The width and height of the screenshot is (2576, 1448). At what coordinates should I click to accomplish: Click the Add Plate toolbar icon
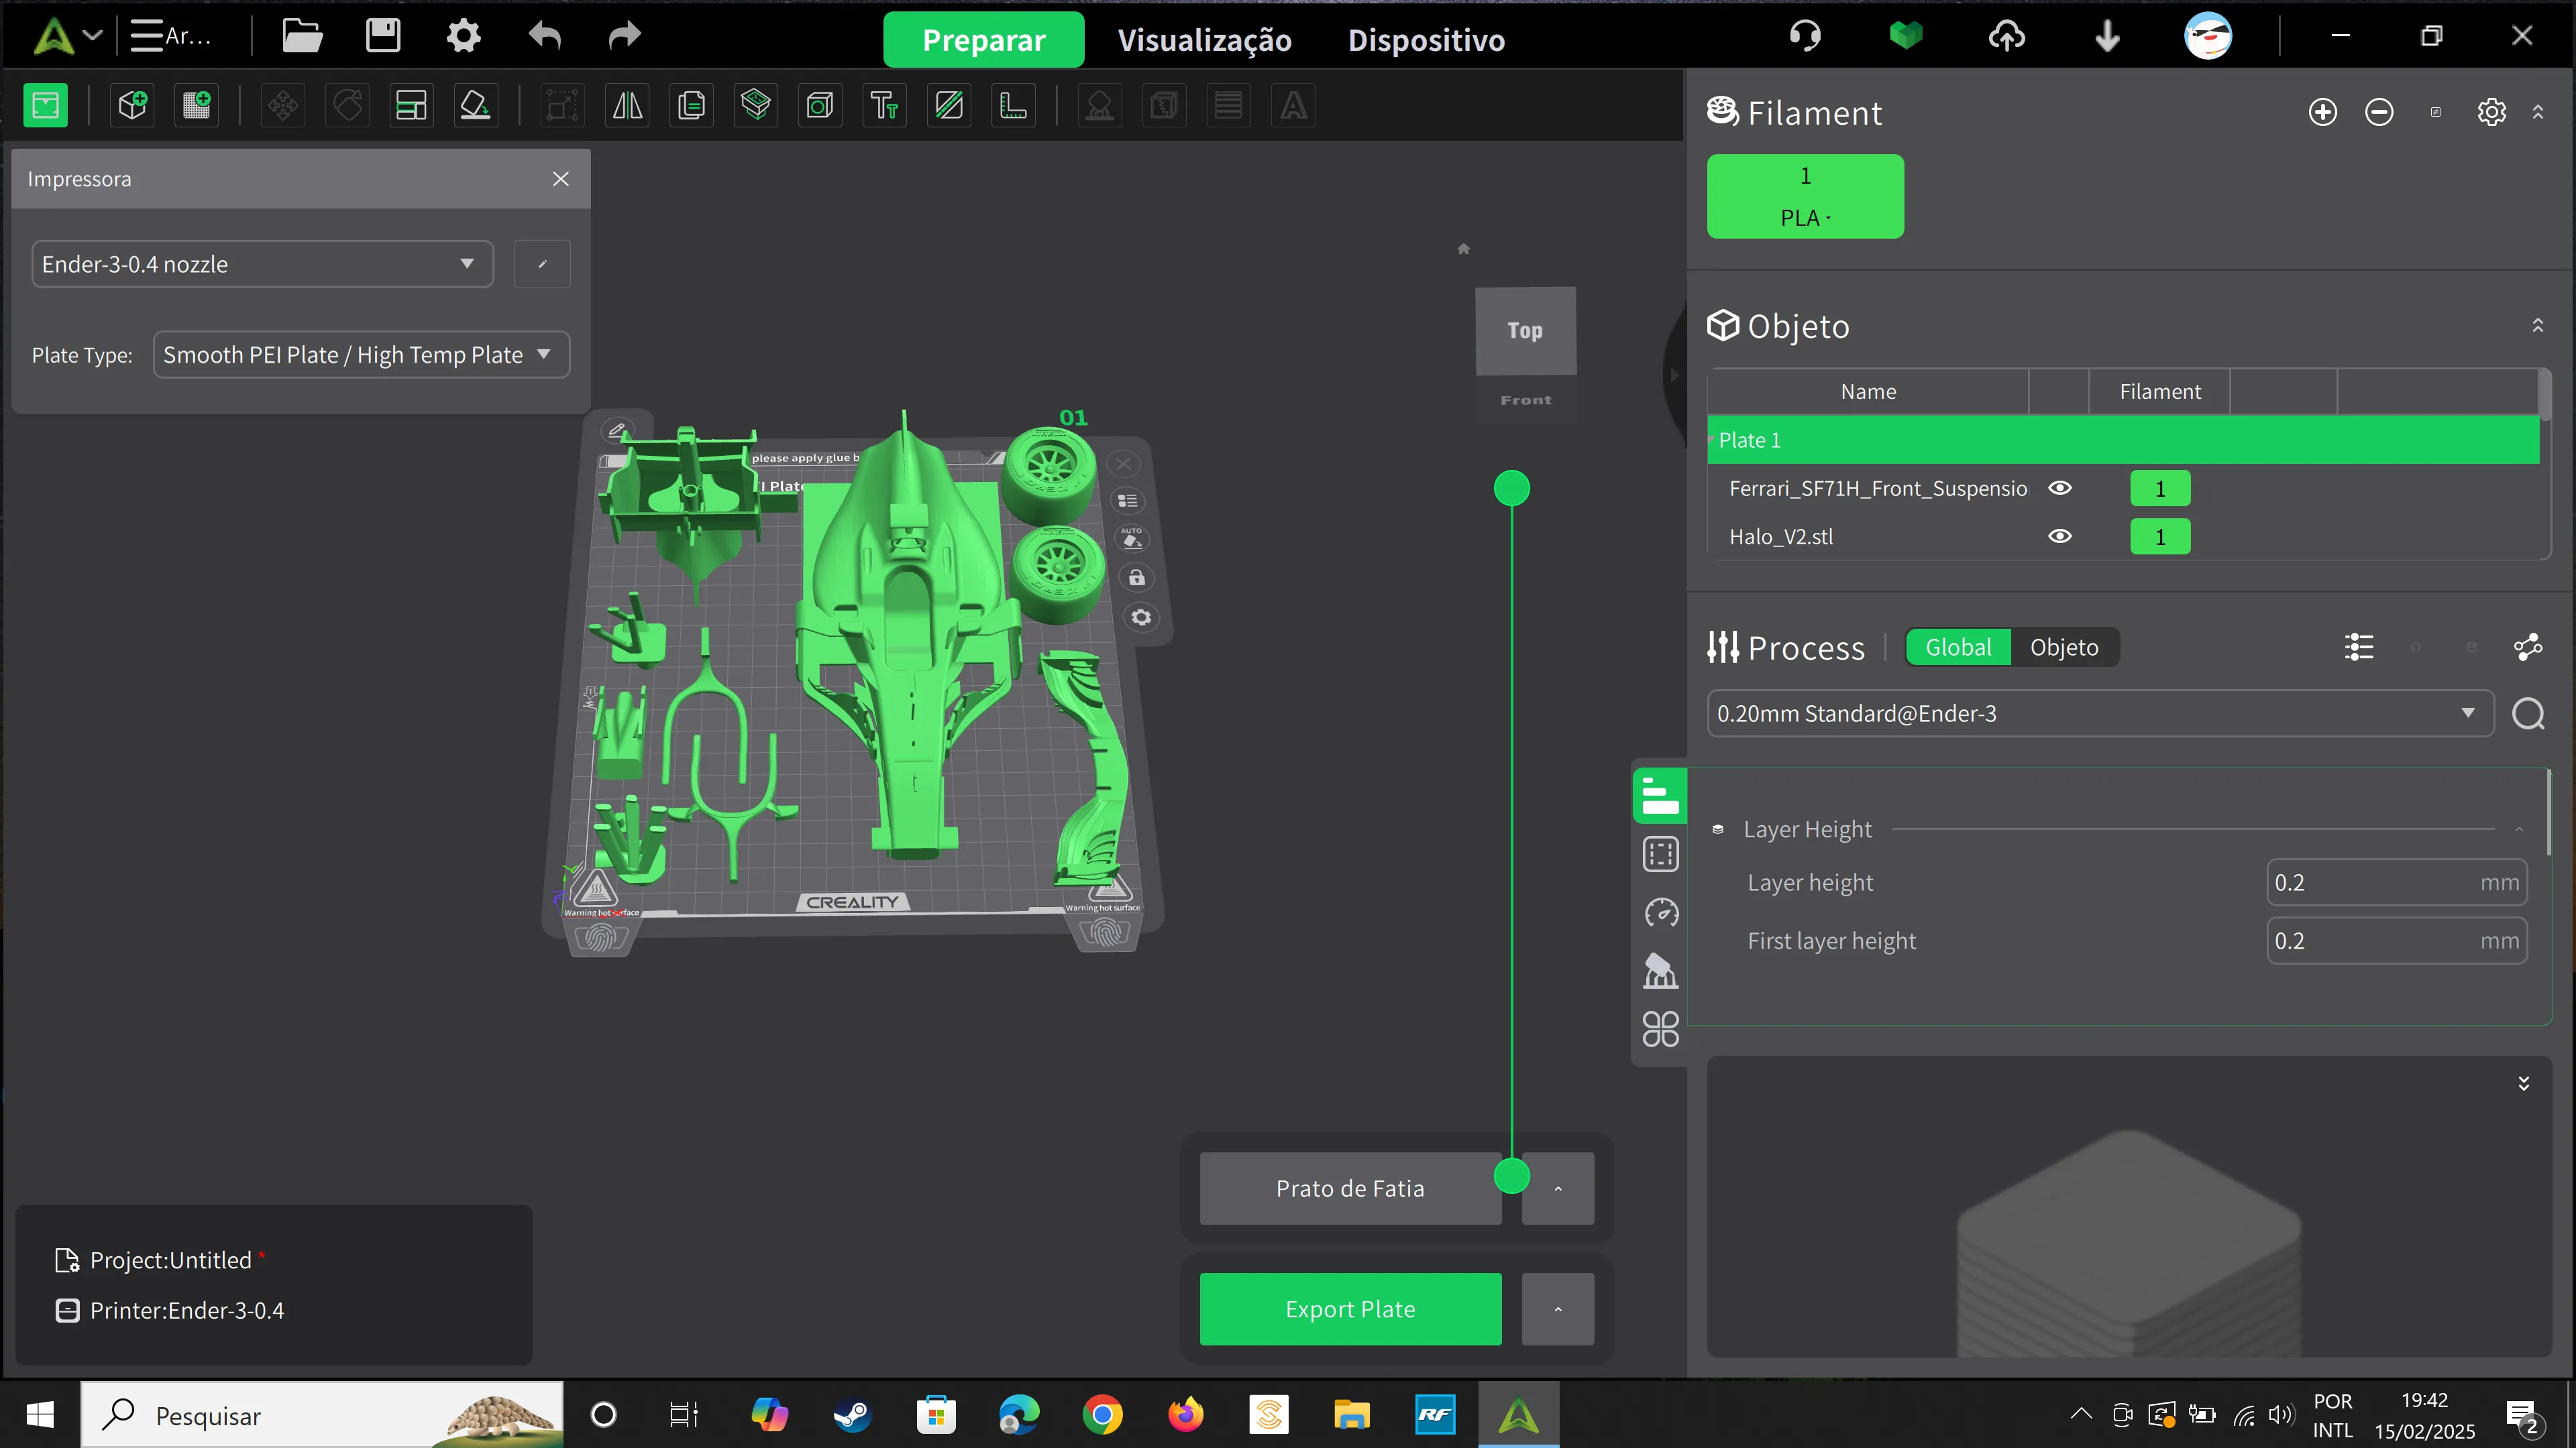197,105
